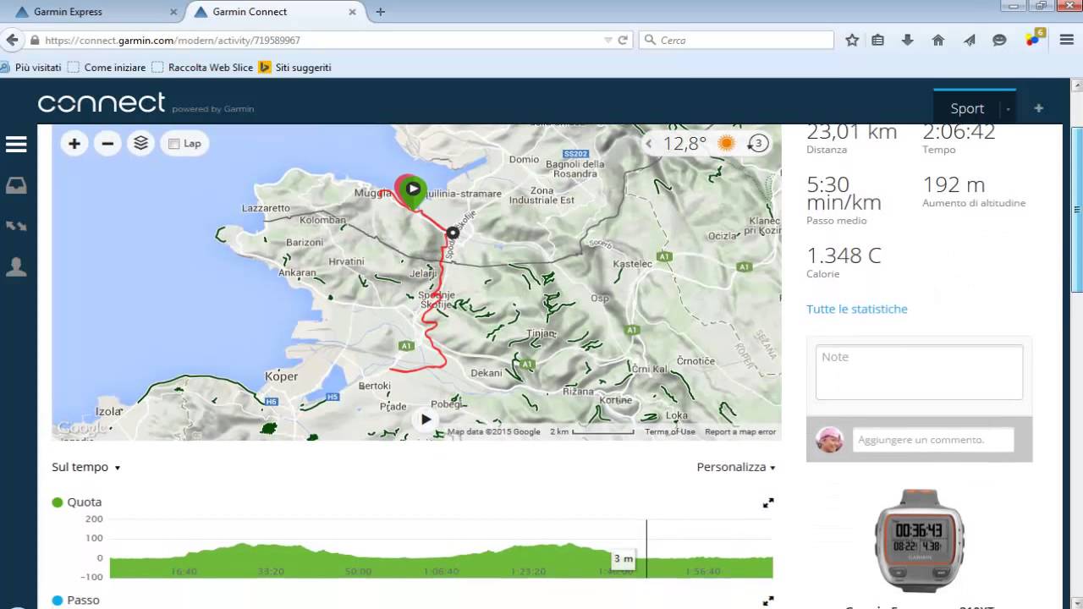Viewport: 1083px width, 609px height.
Task: Toggle the blue Passo series dot
Action: tap(58, 601)
